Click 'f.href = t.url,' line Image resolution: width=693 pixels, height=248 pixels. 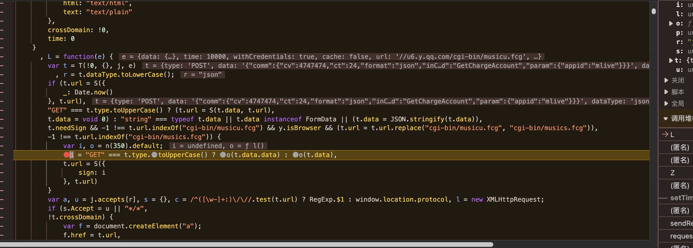[x=92, y=235]
